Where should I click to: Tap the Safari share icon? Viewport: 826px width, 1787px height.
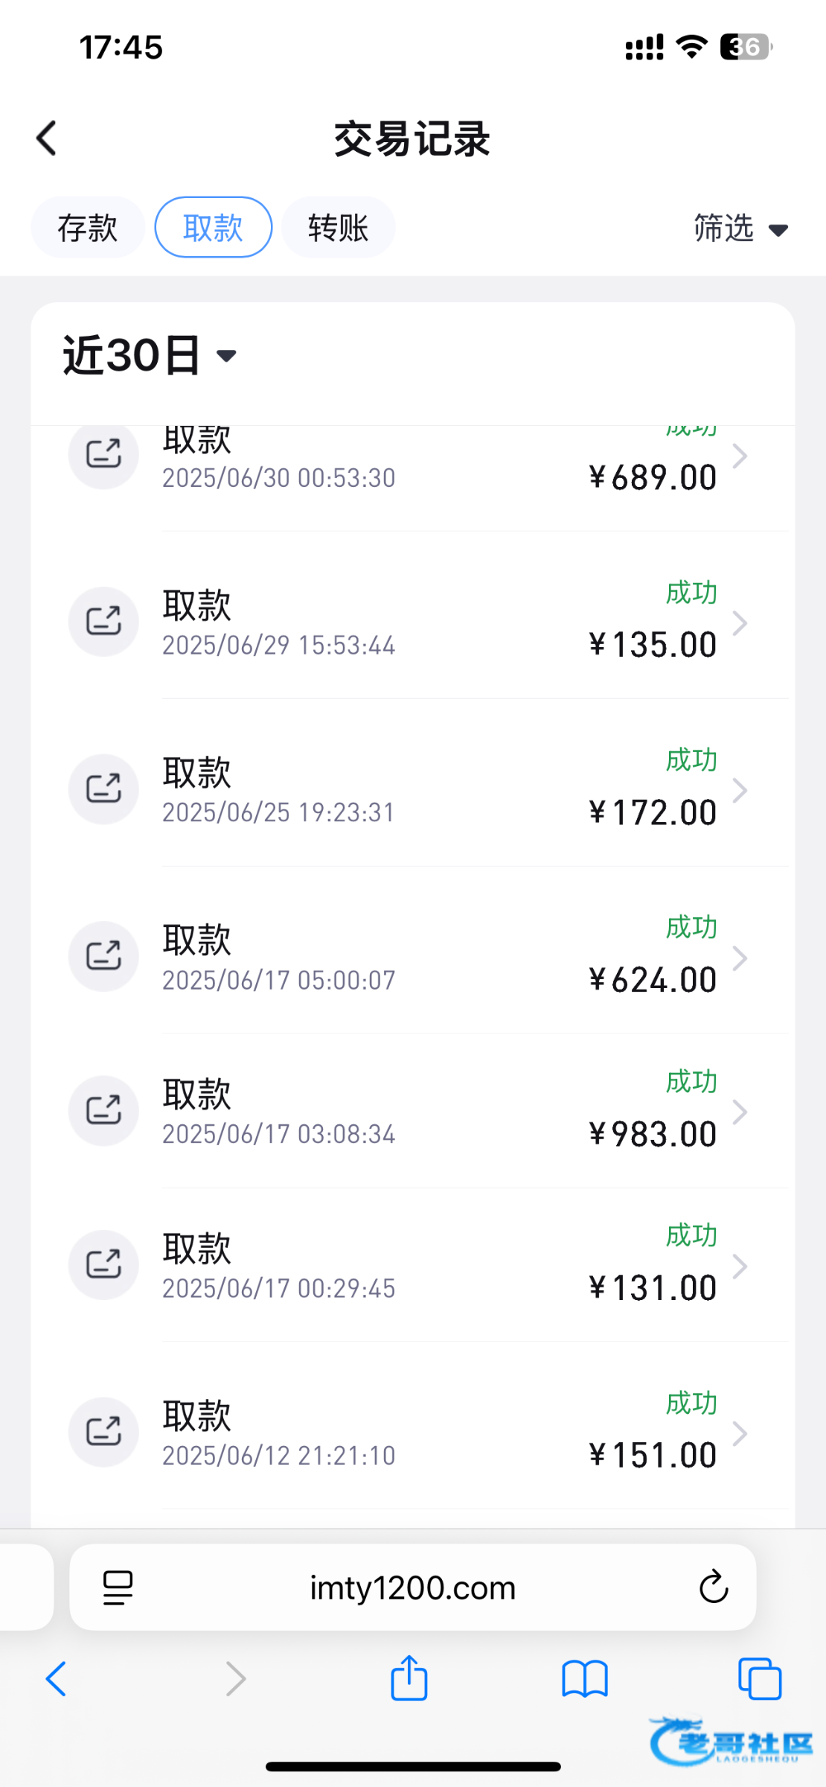409,1678
